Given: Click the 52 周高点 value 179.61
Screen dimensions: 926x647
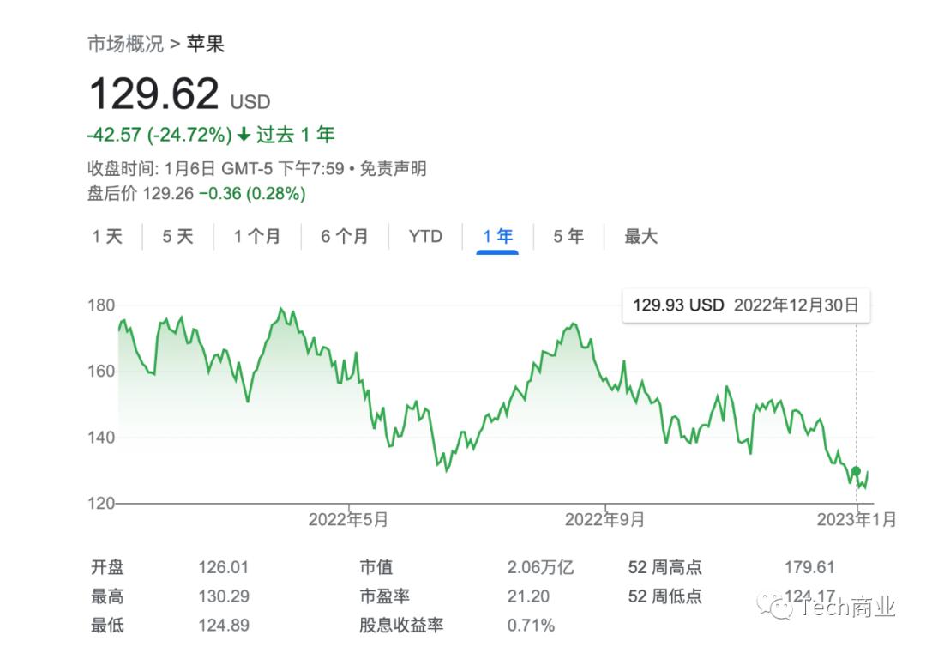Looking at the screenshot, I should point(809,567).
